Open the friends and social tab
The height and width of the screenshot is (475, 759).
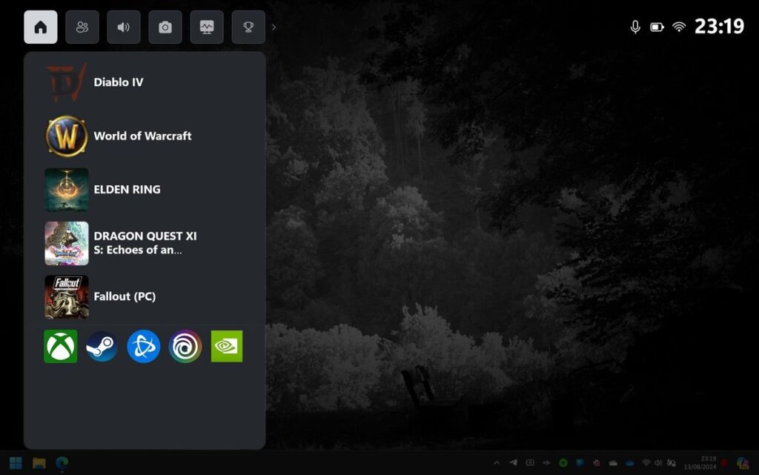coord(82,27)
